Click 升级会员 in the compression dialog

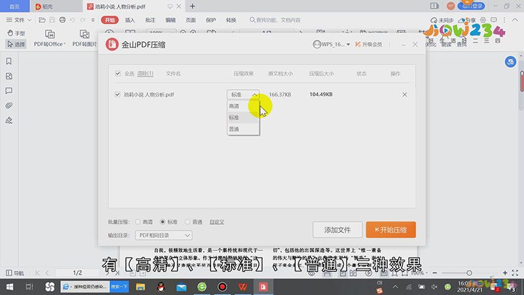[369, 44]
